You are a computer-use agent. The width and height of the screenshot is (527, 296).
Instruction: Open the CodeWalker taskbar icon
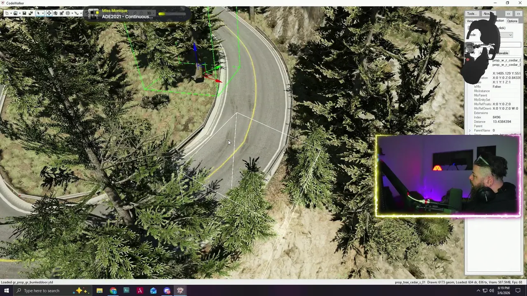pos(180,291)
